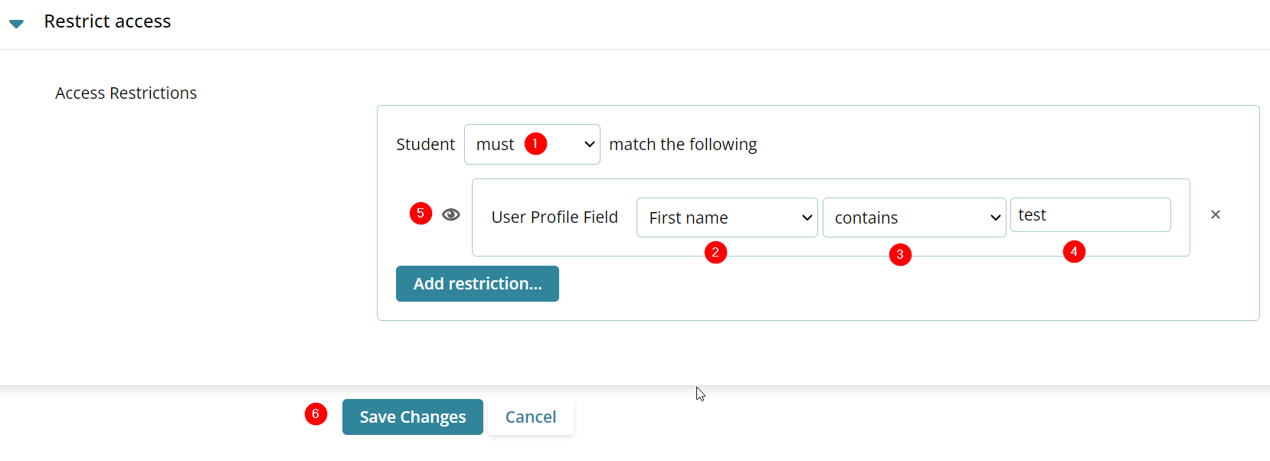1270x461 pixels.
Task: Open the 'contains' condition dropdown
Action: pos(914,217)
